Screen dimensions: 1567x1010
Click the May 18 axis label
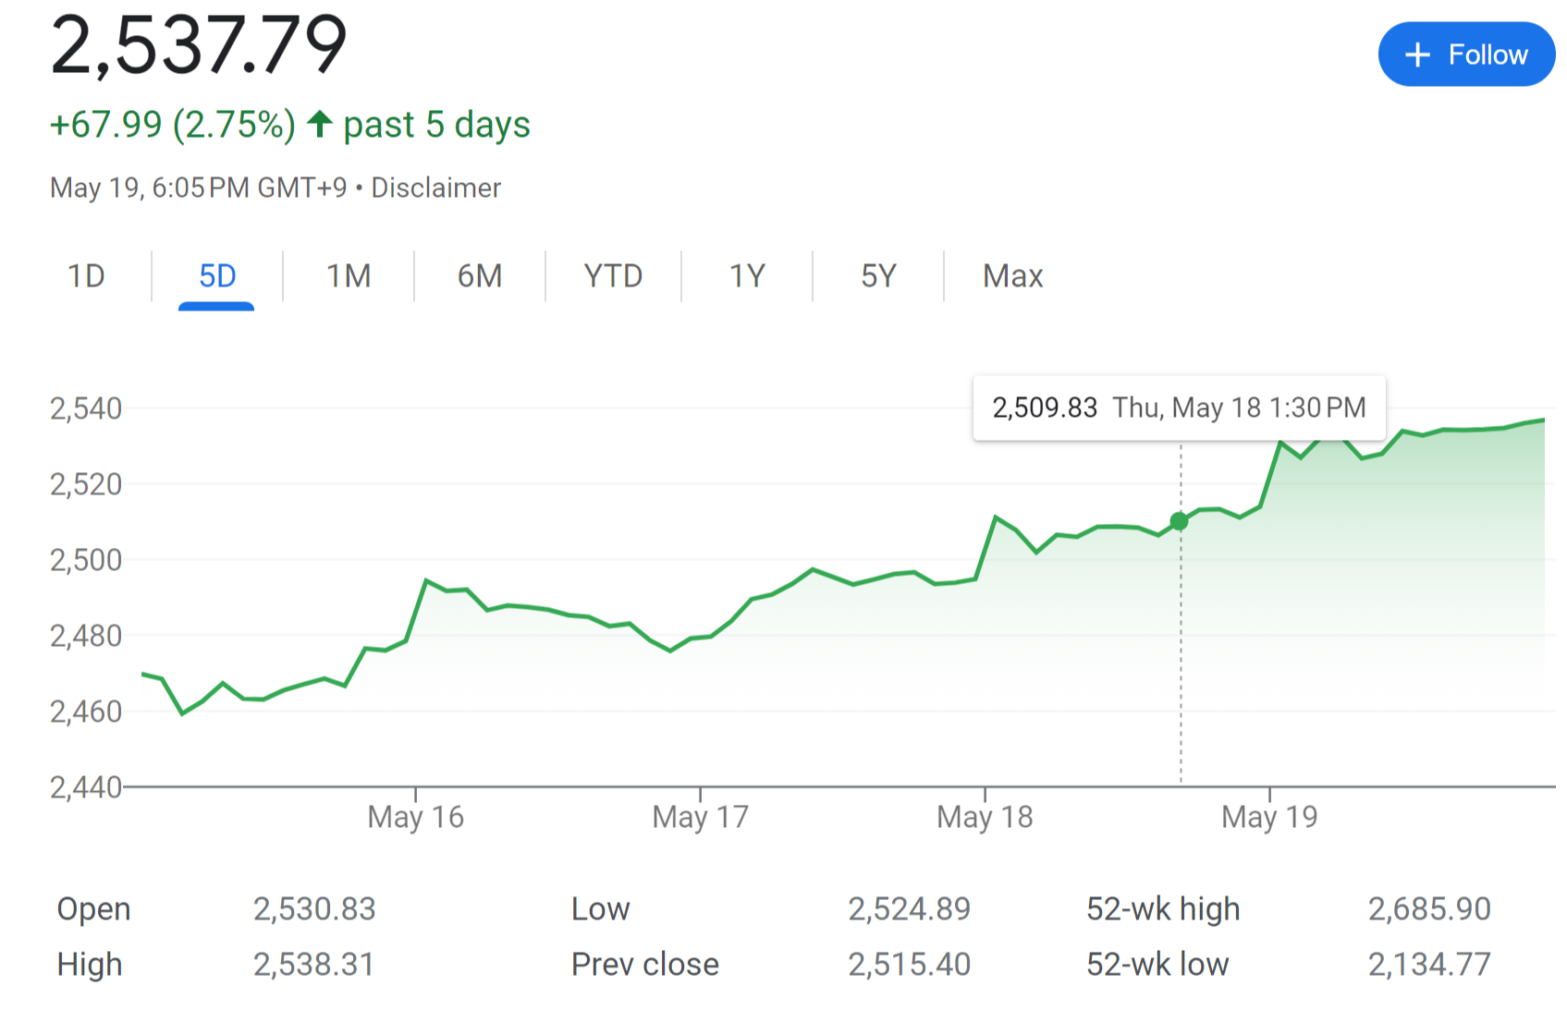pos(985,817)
